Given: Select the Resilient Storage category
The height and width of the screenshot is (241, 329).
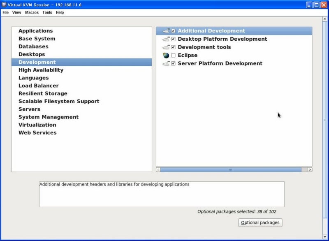Looking at the screenshot, I should coord(81,93).
